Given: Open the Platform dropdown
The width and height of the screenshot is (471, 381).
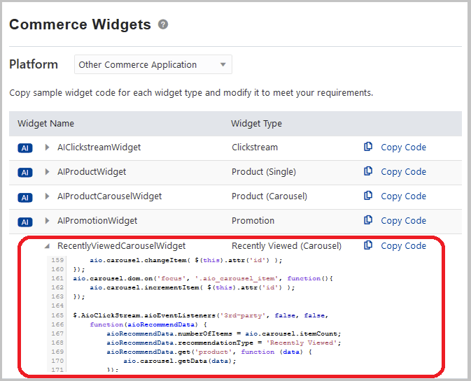Looking at the screenshot, I should pos(153,65).
